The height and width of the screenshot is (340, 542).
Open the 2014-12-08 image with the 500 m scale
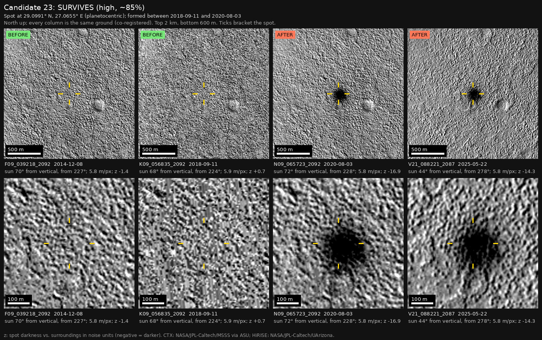pos(69,94)
